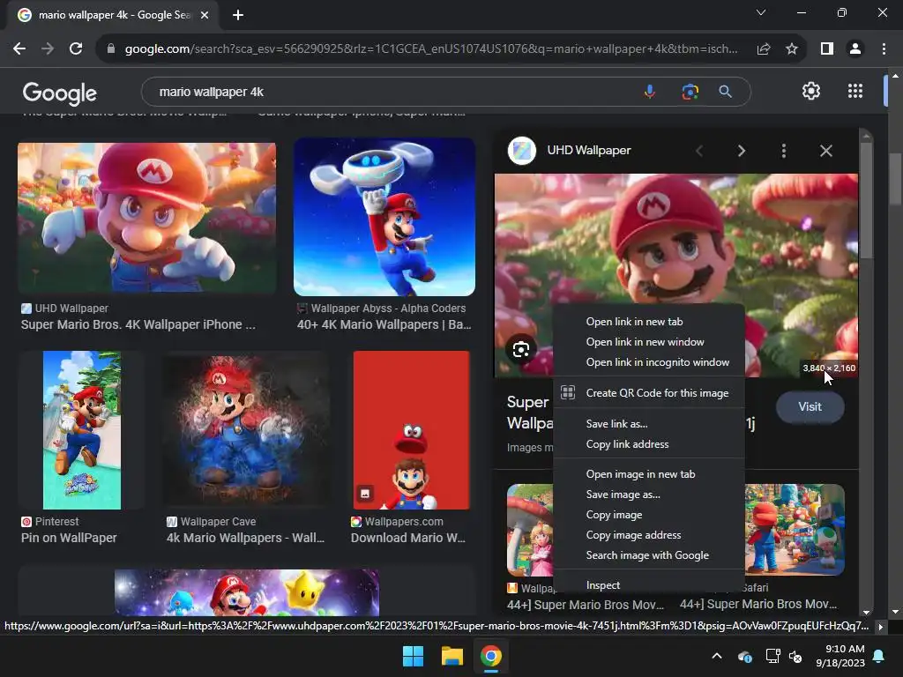Viewport: 903px width, 677px height.
Task: Open 40+ 4K Mario Wallpapers link
Action: [384, 324]
